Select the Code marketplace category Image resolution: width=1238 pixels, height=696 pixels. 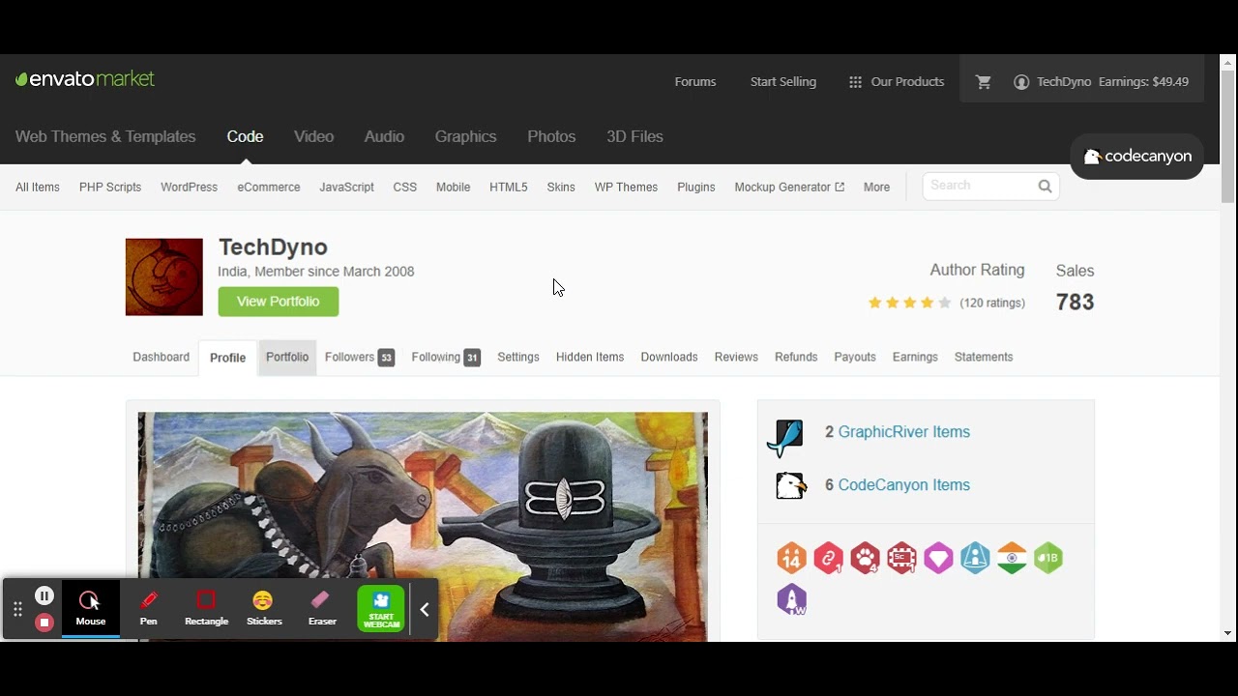coord(245,137)
